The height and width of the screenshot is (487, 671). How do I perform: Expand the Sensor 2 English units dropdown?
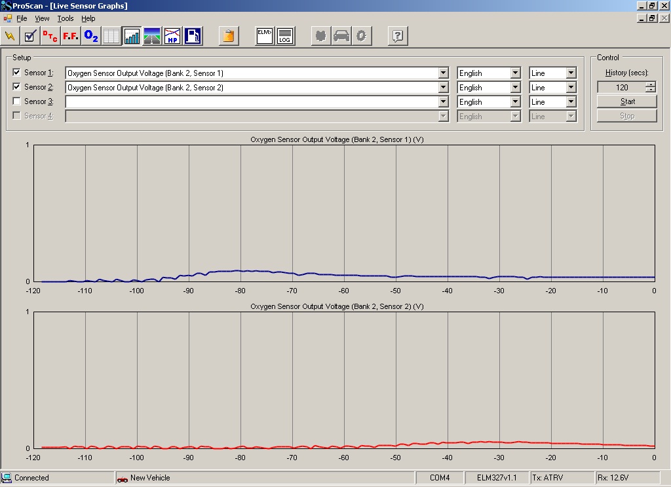click(515, 88)
